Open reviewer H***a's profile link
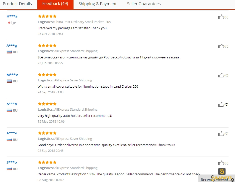The width and height of the screenshot is (235, 182). pyautogui.click(x=12, y=16)
